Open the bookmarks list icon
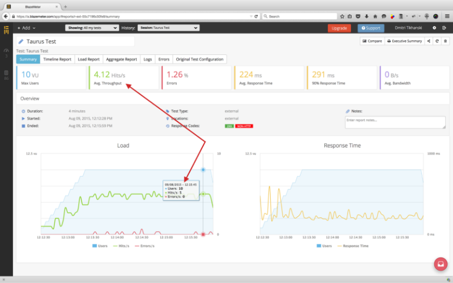The height and width of the screenshot is (283, 453). pyautogui.click(x=350, y=16)
